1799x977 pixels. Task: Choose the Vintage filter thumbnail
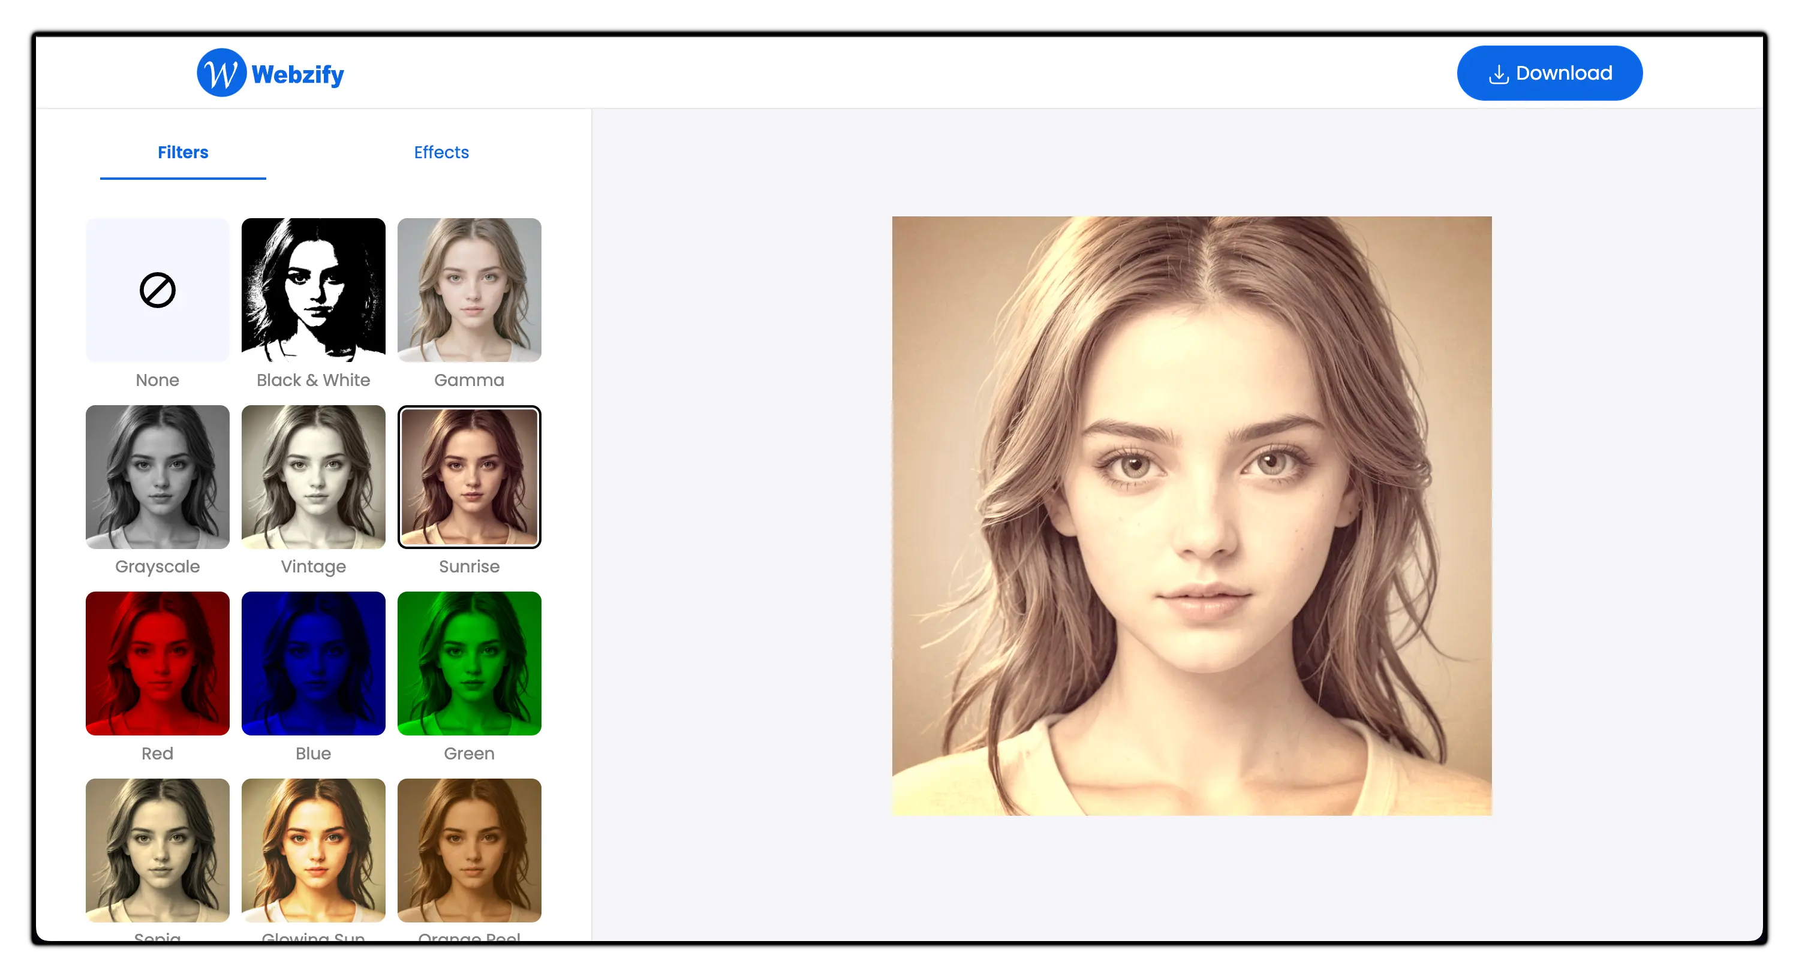tap(313, 477)
